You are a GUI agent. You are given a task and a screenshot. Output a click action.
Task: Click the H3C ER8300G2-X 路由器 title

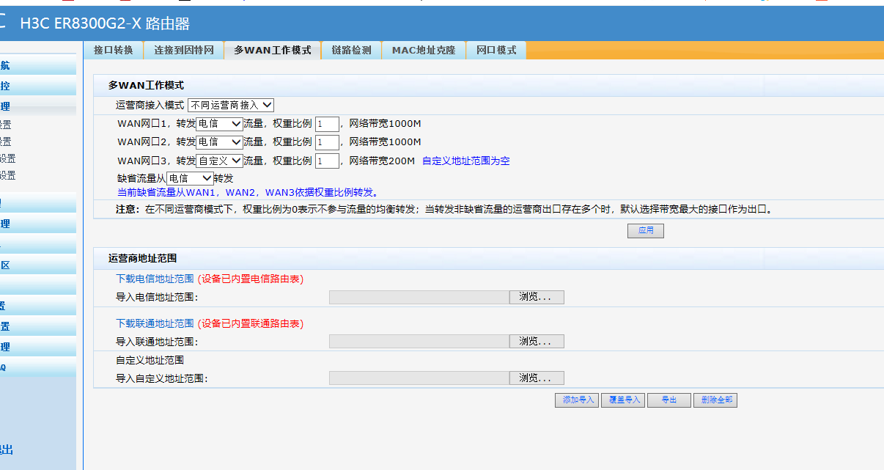pos(105,23)
